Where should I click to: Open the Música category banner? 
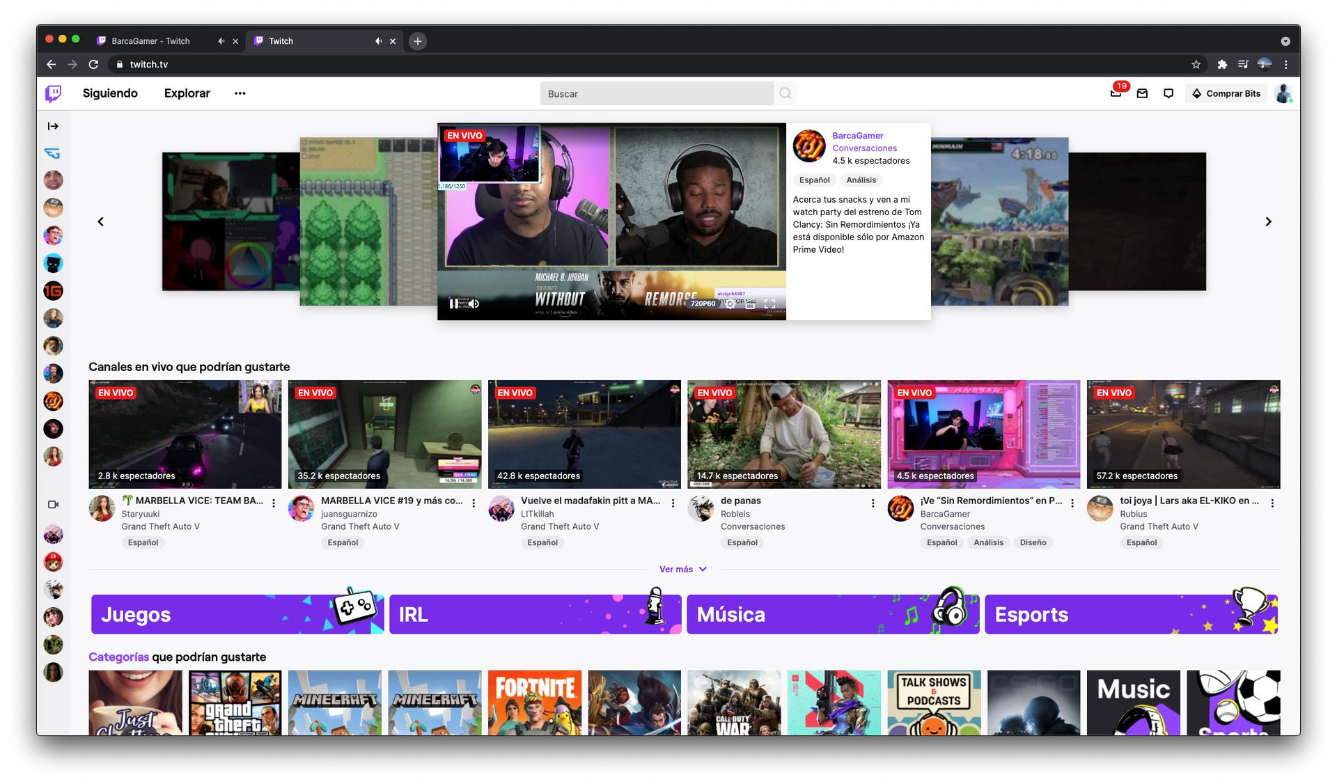coord(833,614)
